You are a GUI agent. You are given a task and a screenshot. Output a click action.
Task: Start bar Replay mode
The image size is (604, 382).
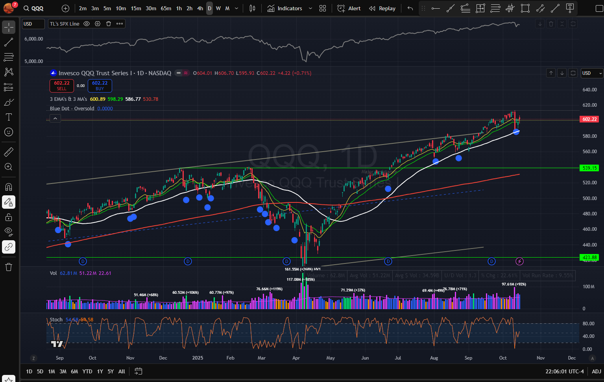(x=382, y=8)
